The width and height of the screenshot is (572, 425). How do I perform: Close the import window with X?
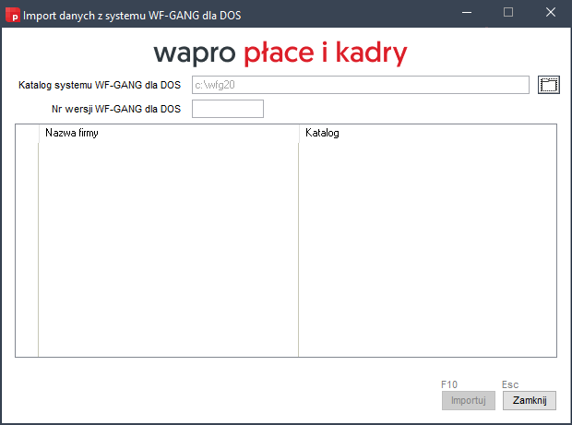(551, 13)
